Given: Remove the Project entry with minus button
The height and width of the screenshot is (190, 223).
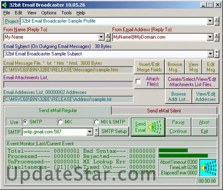Looking at the screenshot, I should [216, 23].
